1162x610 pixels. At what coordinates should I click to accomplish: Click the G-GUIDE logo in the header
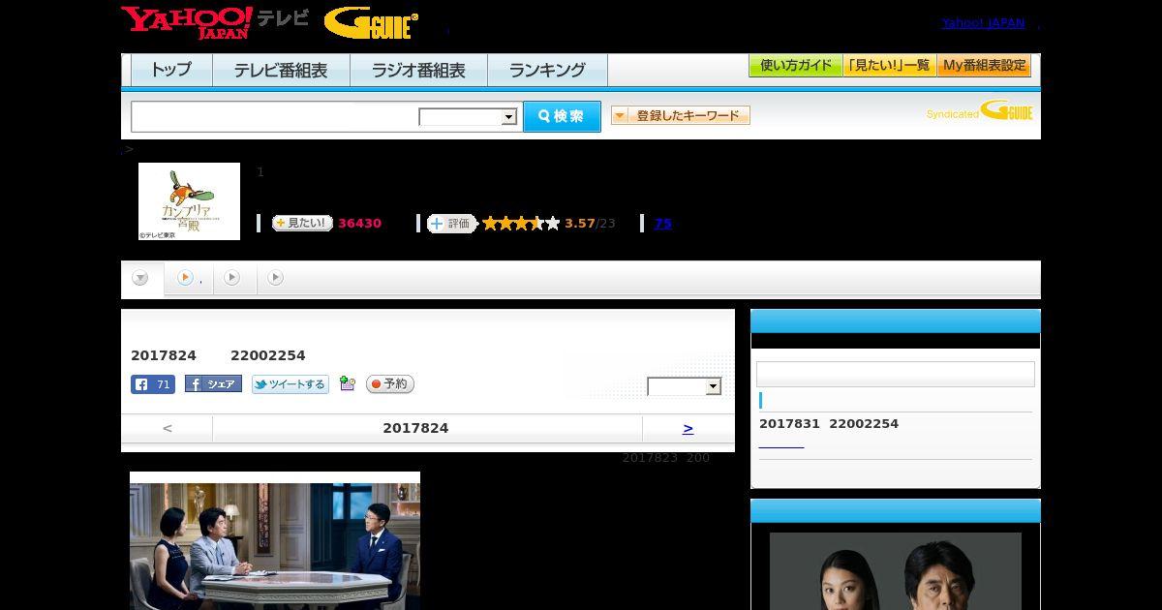click(371, 23)
